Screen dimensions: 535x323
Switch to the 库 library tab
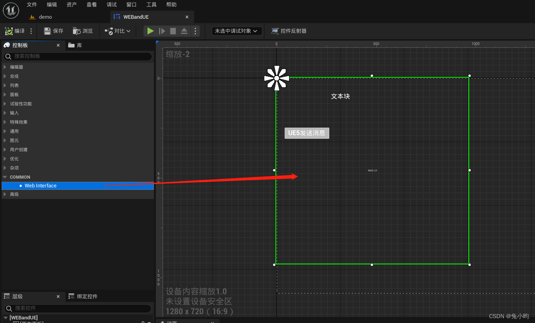(x=75, y=45)
